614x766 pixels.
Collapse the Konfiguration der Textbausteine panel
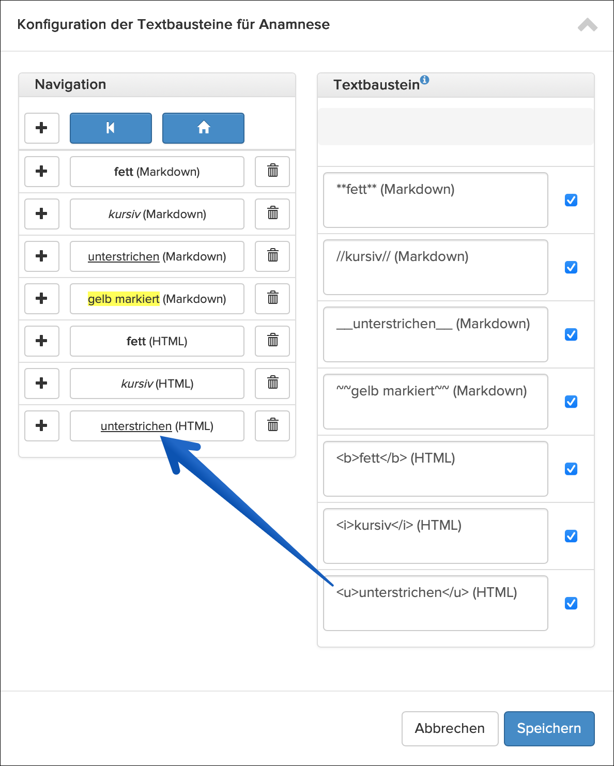(x=588, y=25)
